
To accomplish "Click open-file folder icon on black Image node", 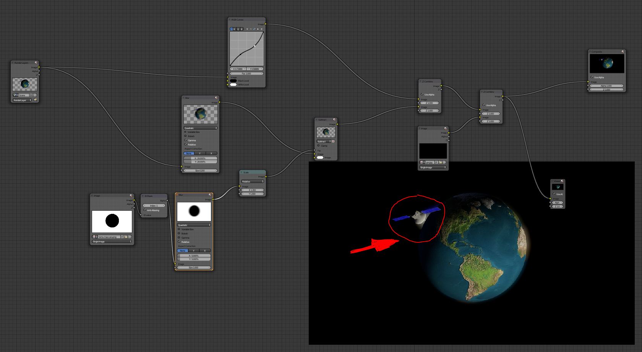I will click(x=440, y=163).
